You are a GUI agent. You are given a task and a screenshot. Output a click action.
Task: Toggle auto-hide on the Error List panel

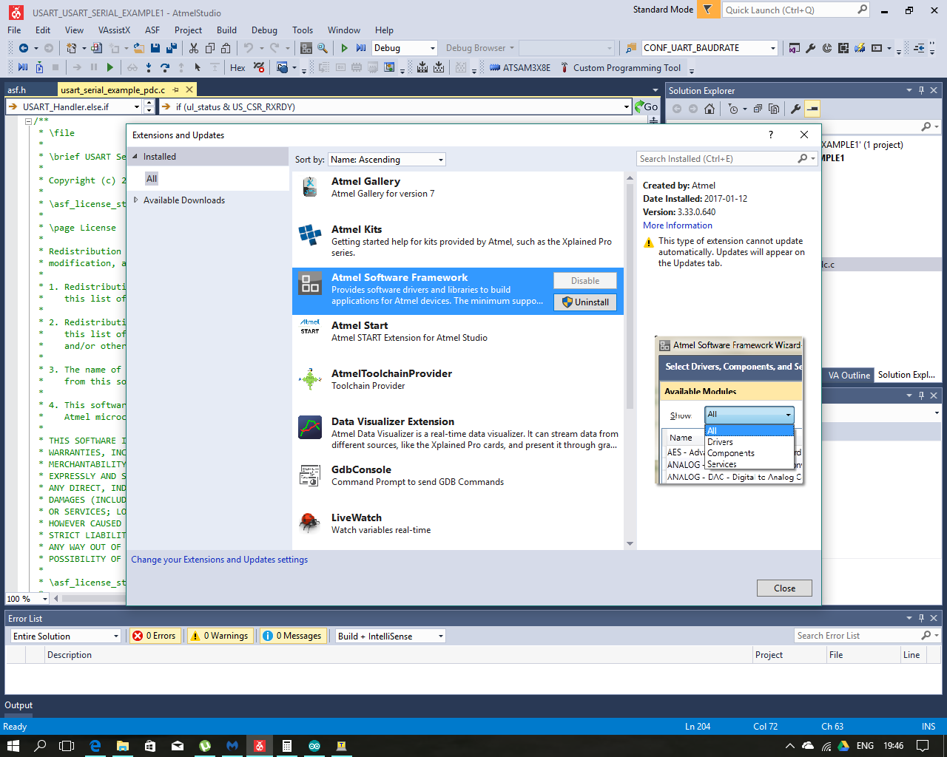click(x=921, y=618)
